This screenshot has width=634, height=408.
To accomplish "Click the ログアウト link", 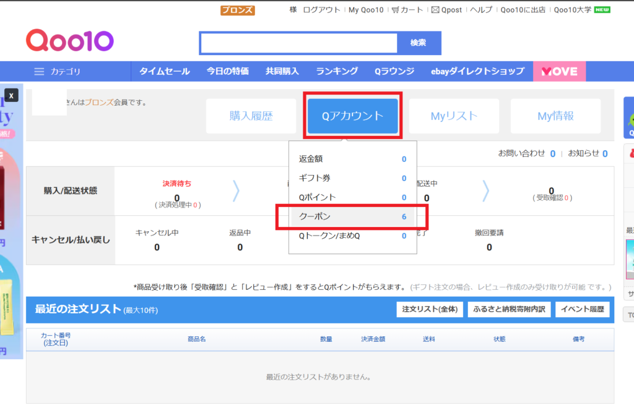I will click(321, 10).
